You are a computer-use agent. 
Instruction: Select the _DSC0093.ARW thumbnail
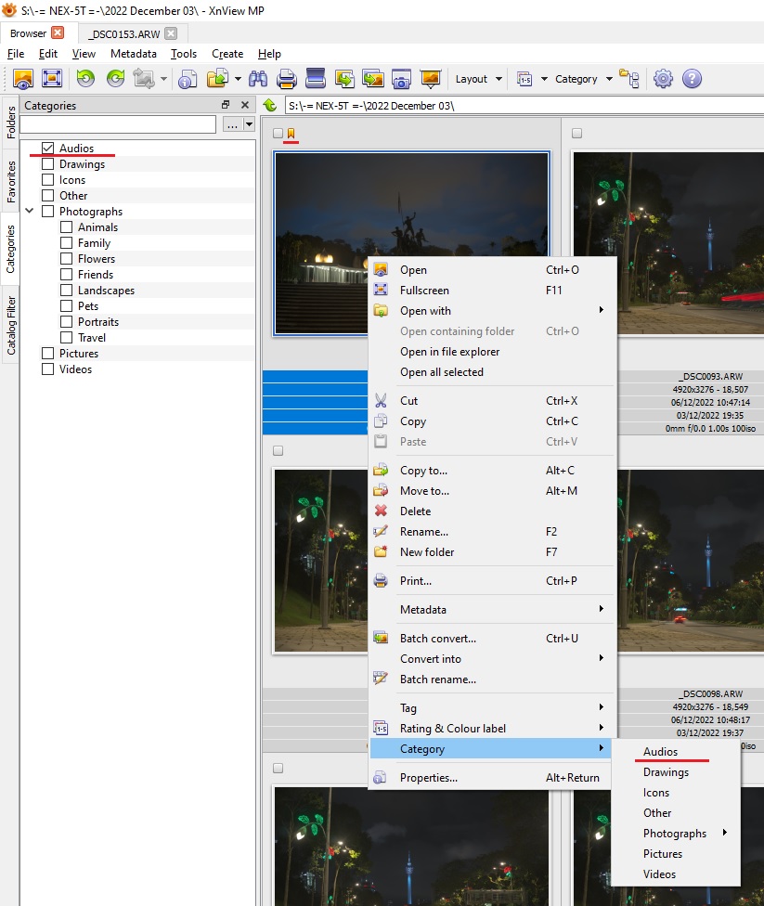668,243
